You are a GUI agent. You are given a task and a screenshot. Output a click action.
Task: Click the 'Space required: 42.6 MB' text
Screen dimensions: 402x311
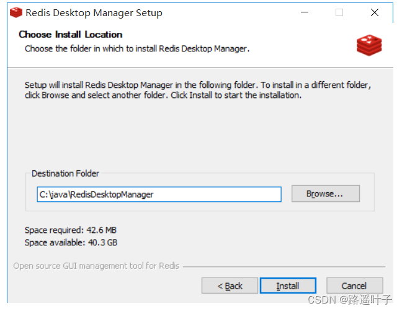coord(71,230)
